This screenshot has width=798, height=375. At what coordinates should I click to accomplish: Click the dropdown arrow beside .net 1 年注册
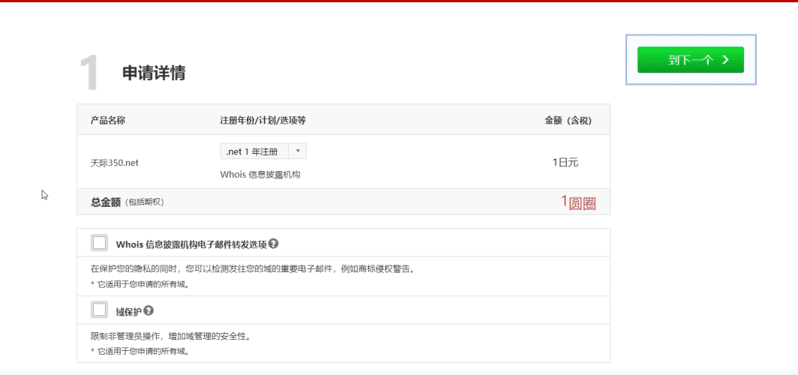pyautogui.click(x=298, y=151)
